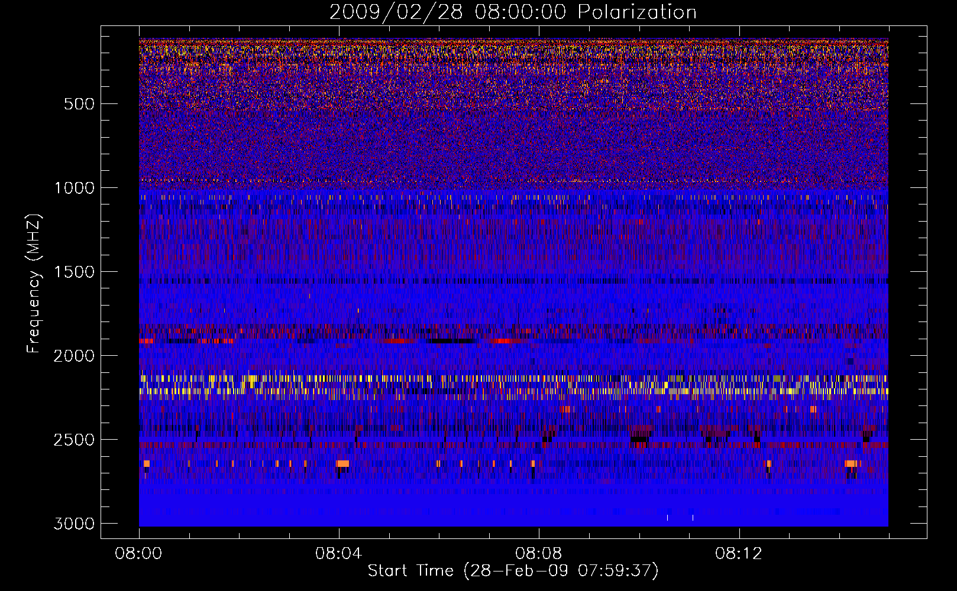The width and height of the screenshot is (957, 591).
Task: Click the 2500 frequency tick label
Action: pyautogui.click(x=75, y=440)
